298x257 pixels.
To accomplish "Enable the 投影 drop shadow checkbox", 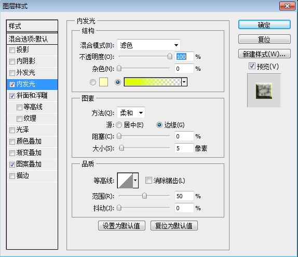I will 12,50.
